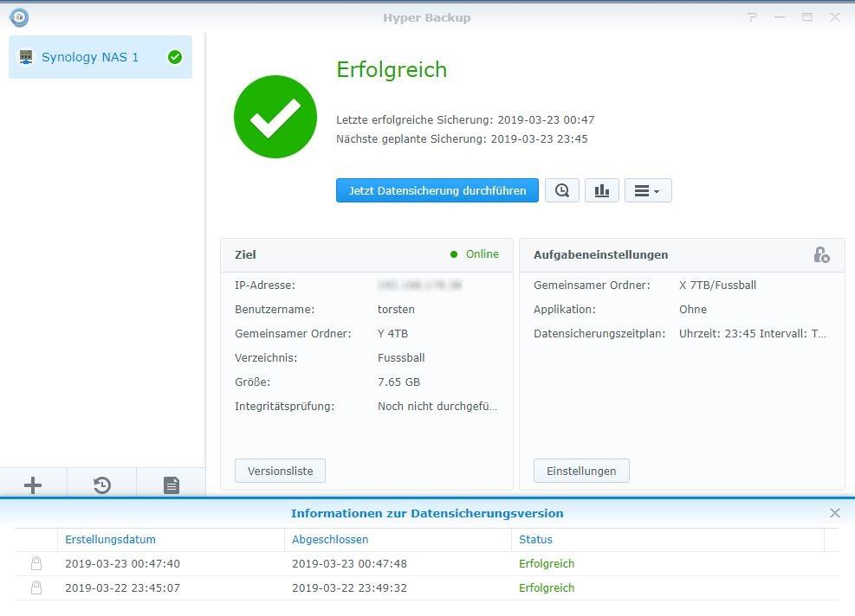Open the log document icon in bottom bar

(x=172, y=484)
